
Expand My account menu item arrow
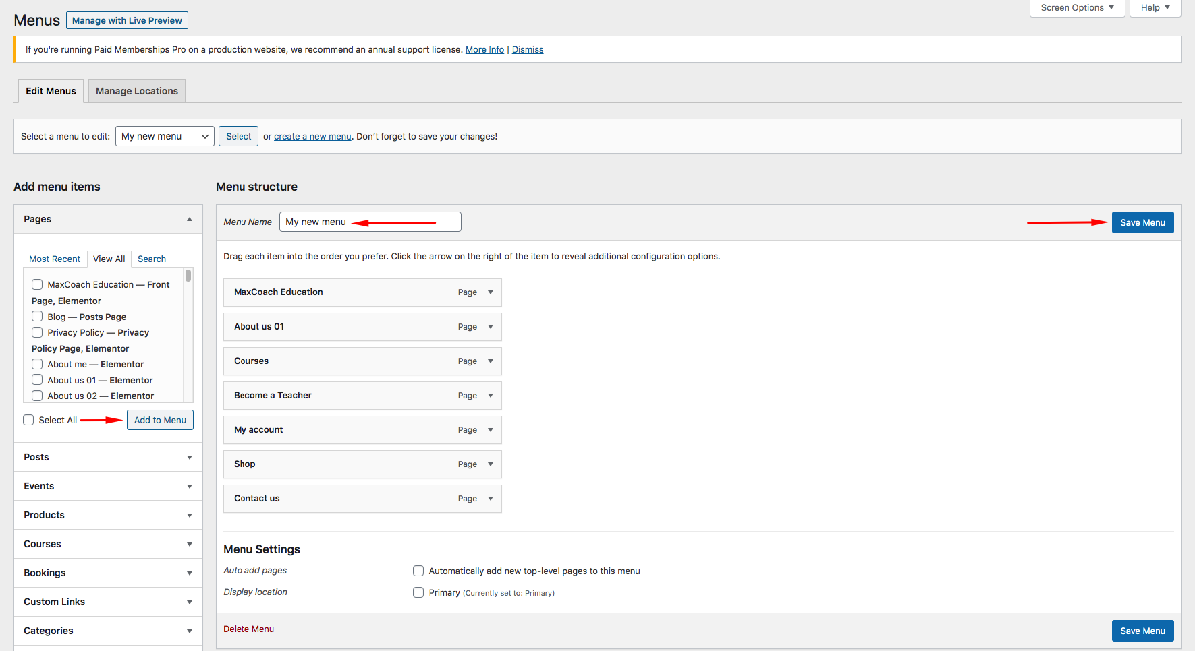pos(491,430)
